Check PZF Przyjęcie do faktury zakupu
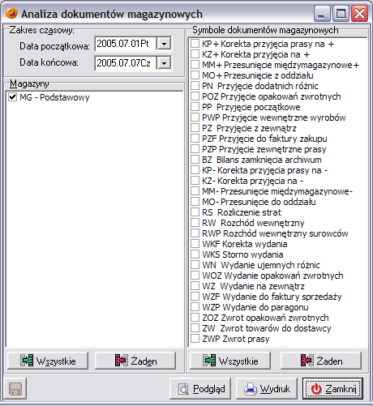The height and width of the screenshot is (406, 373). pos(195,139)
